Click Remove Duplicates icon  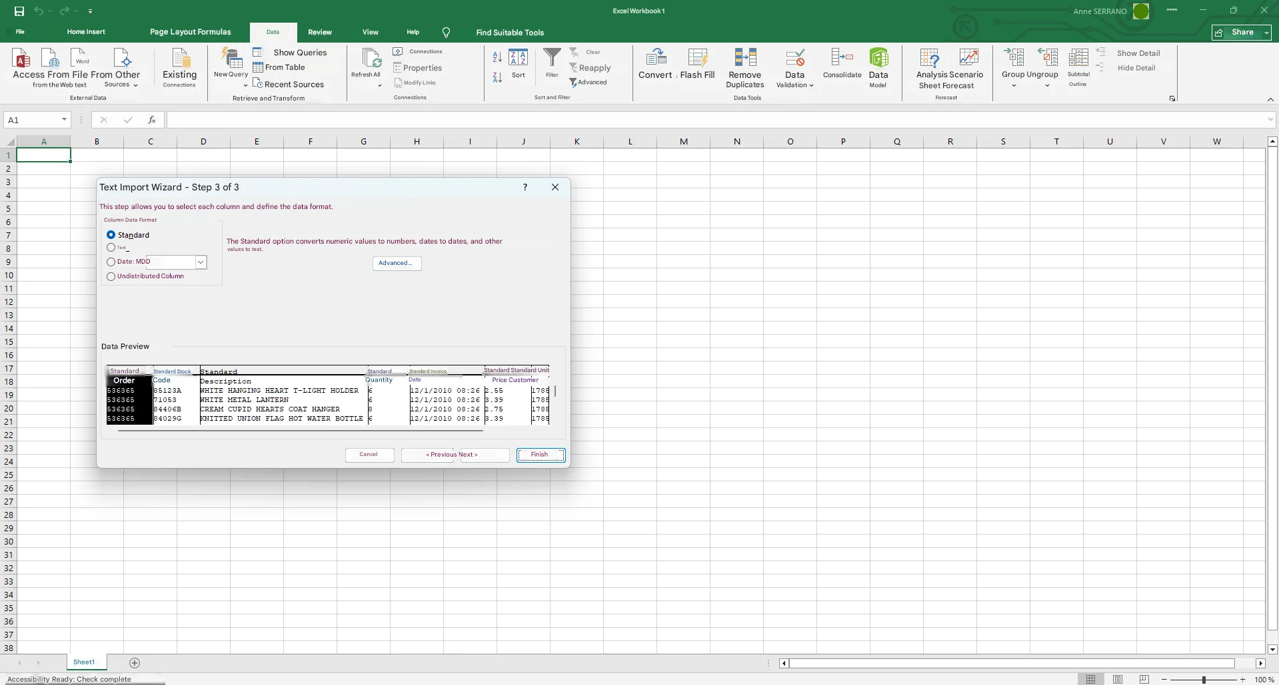(x=745, y=57)
